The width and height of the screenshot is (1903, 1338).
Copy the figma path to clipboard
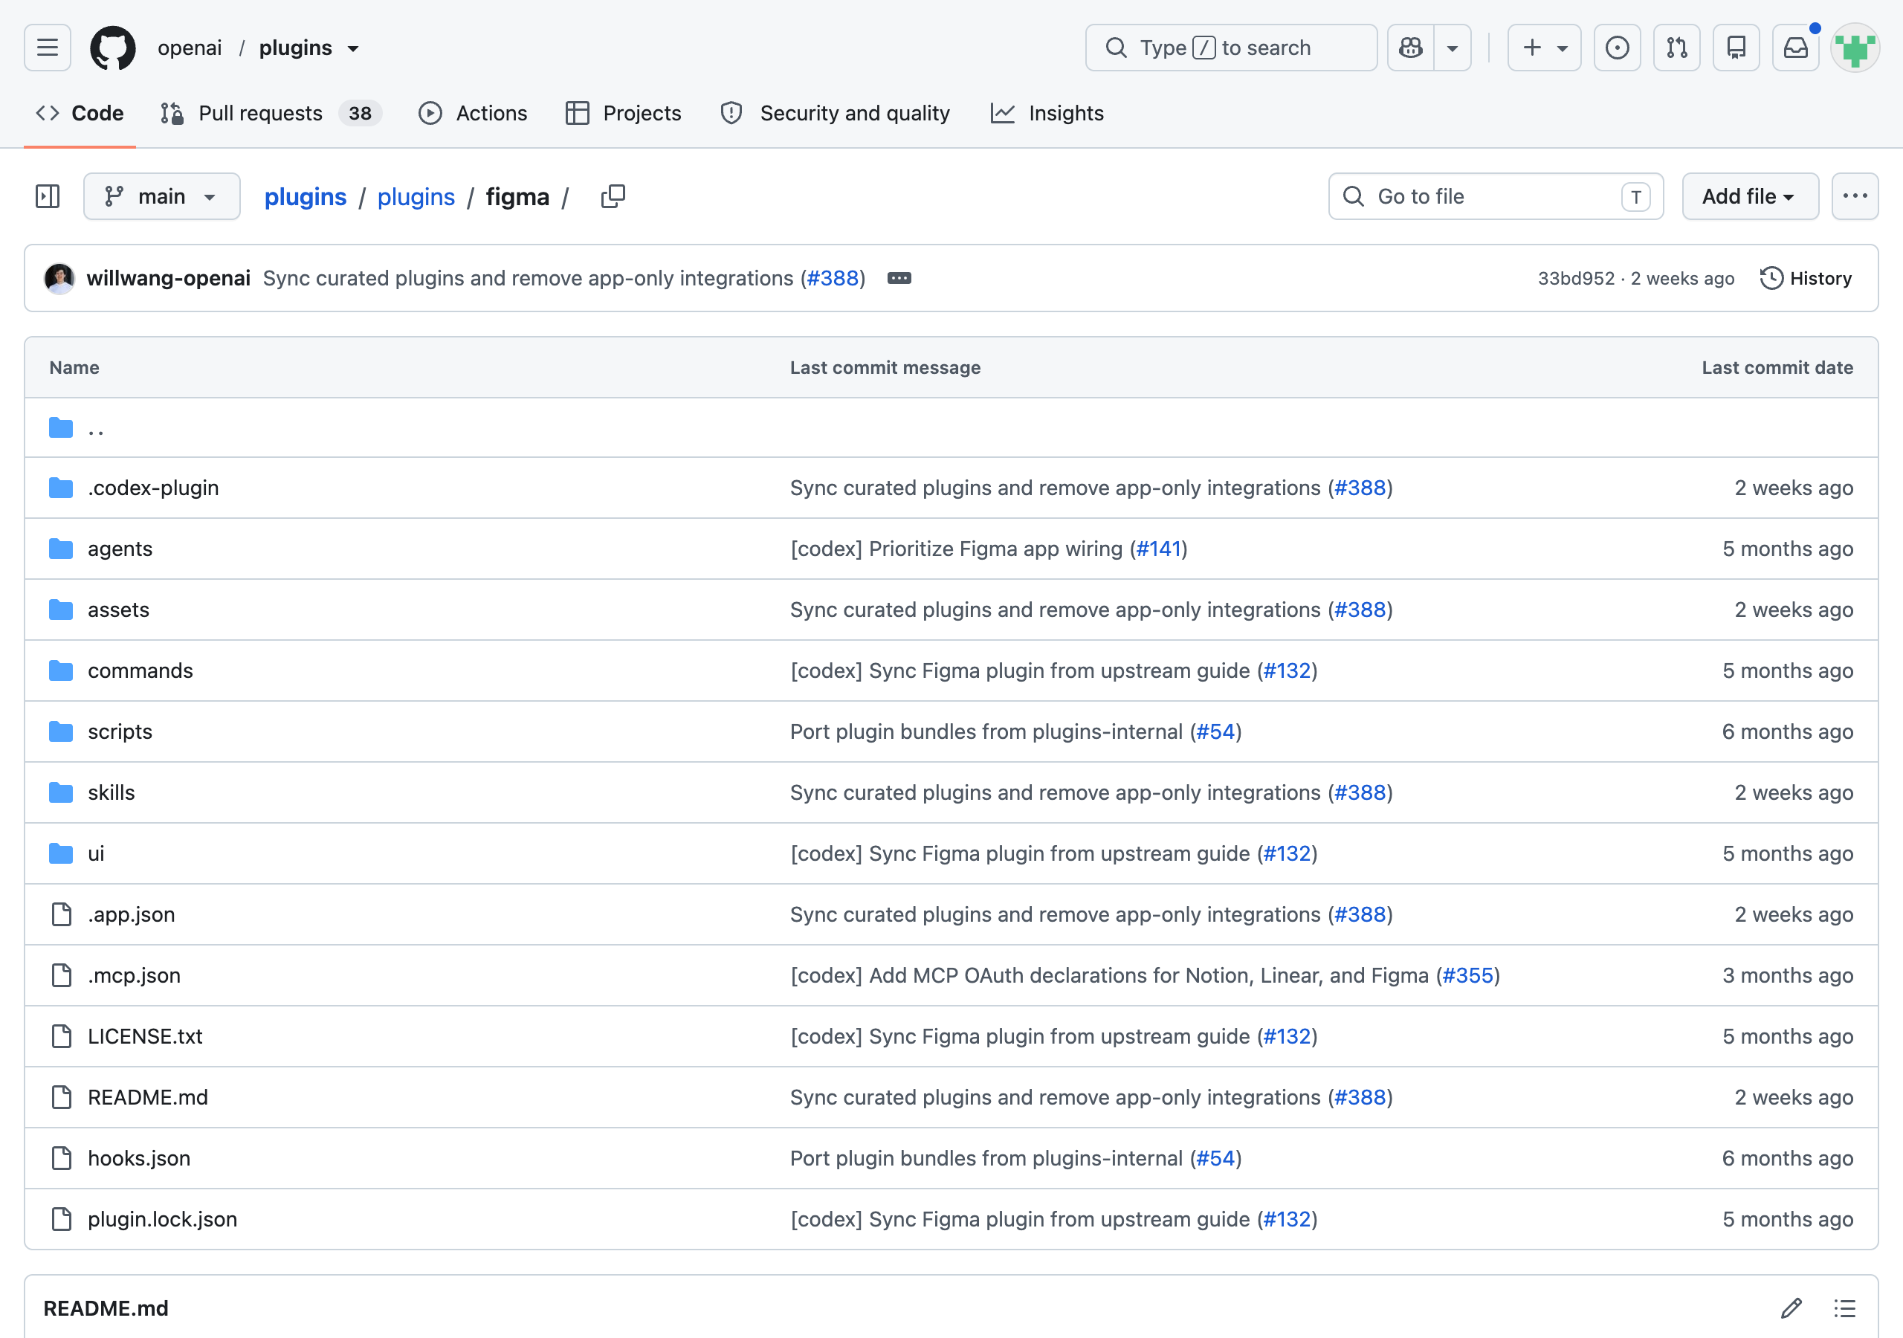(613, 196)
